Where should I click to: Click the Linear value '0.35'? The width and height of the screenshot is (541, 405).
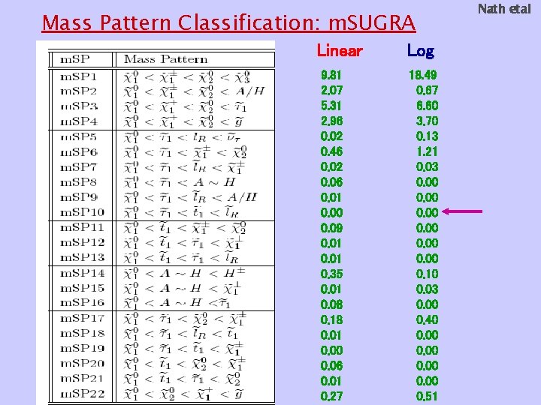click(331, 274)
